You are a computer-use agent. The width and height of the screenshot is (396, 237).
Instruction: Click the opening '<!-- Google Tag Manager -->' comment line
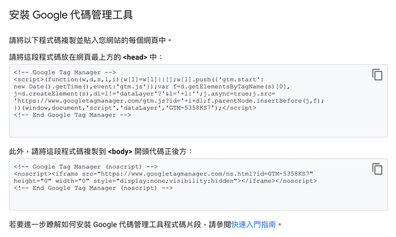[x=65, y=73]
